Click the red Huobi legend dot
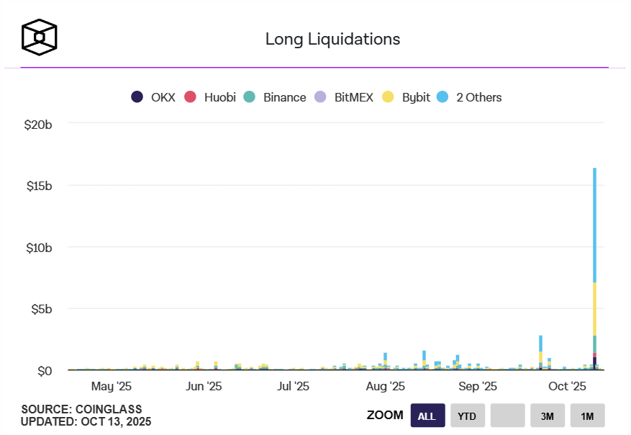This screenshot has height=435, width=631. click(x=191, y=97)
